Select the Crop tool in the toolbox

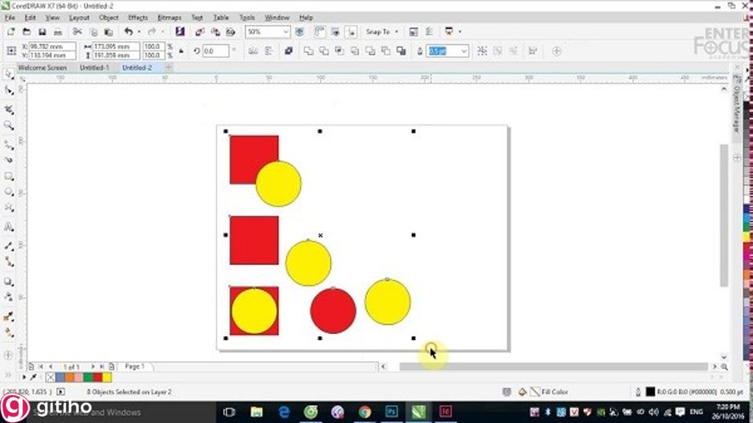pos(9,109)
